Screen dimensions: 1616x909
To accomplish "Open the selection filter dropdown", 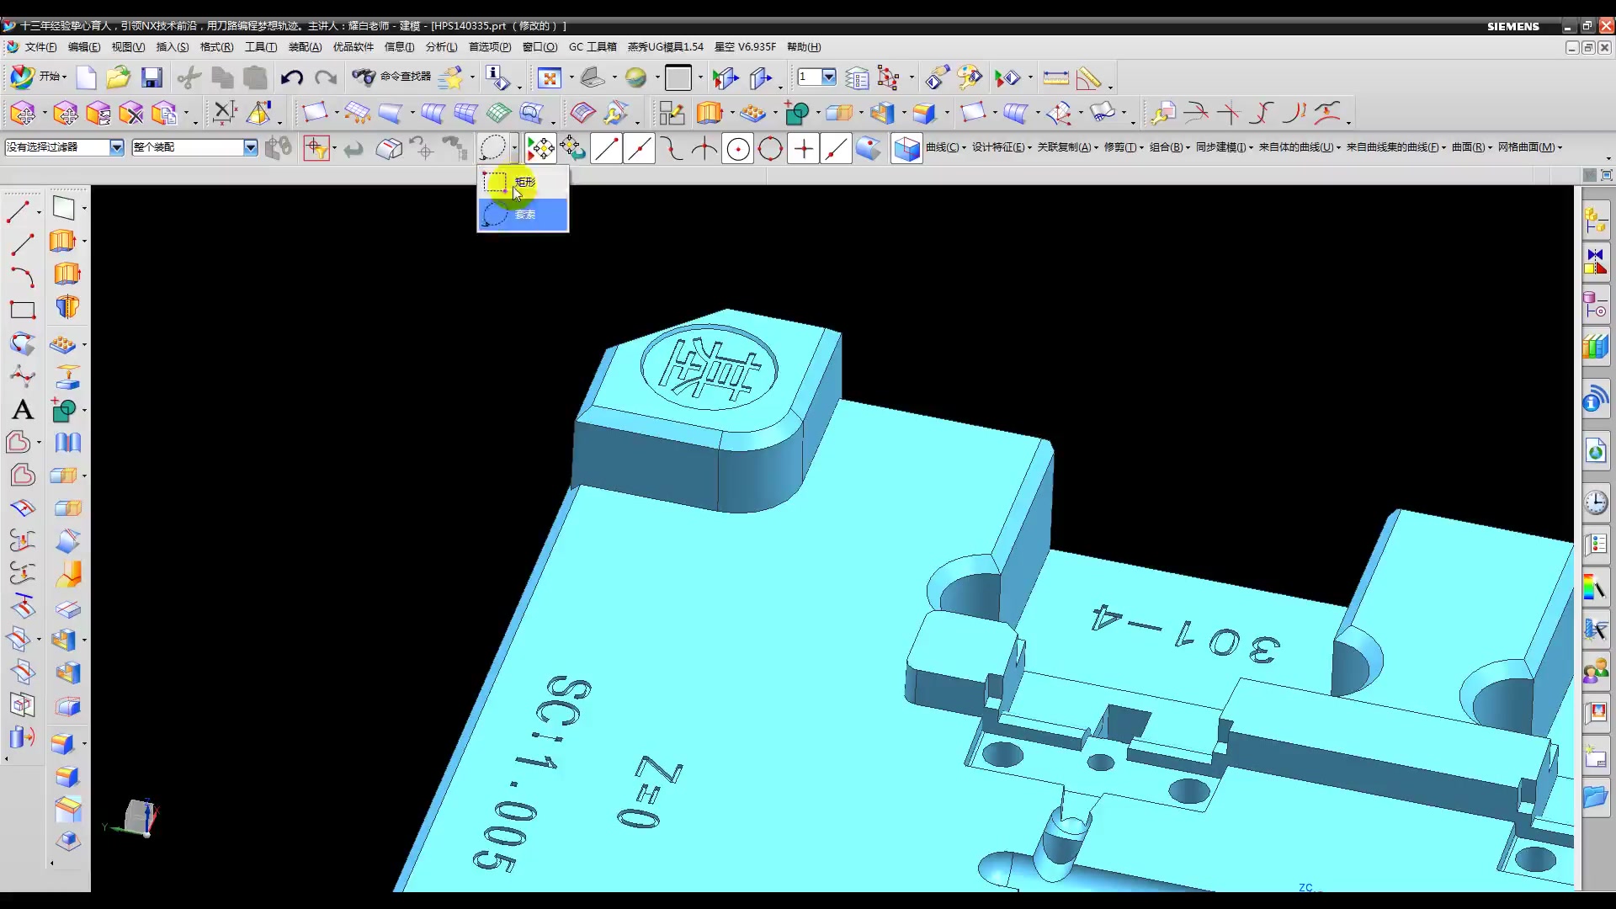I will click(116, 147).
